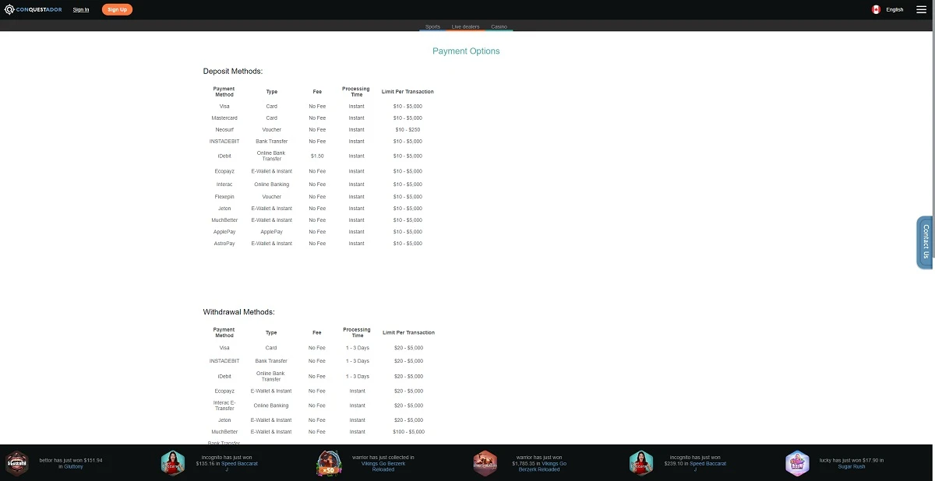Click the Payment Options heading
The height and width of the screenshot is (481, 935).
[x=466, y=51]
